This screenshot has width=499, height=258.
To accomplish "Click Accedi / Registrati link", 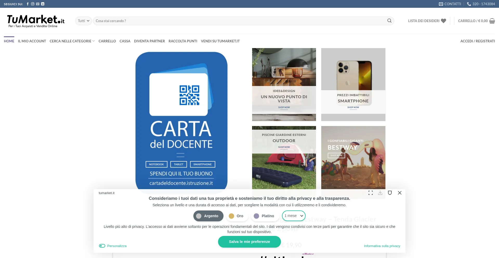I will pos(478,41).
